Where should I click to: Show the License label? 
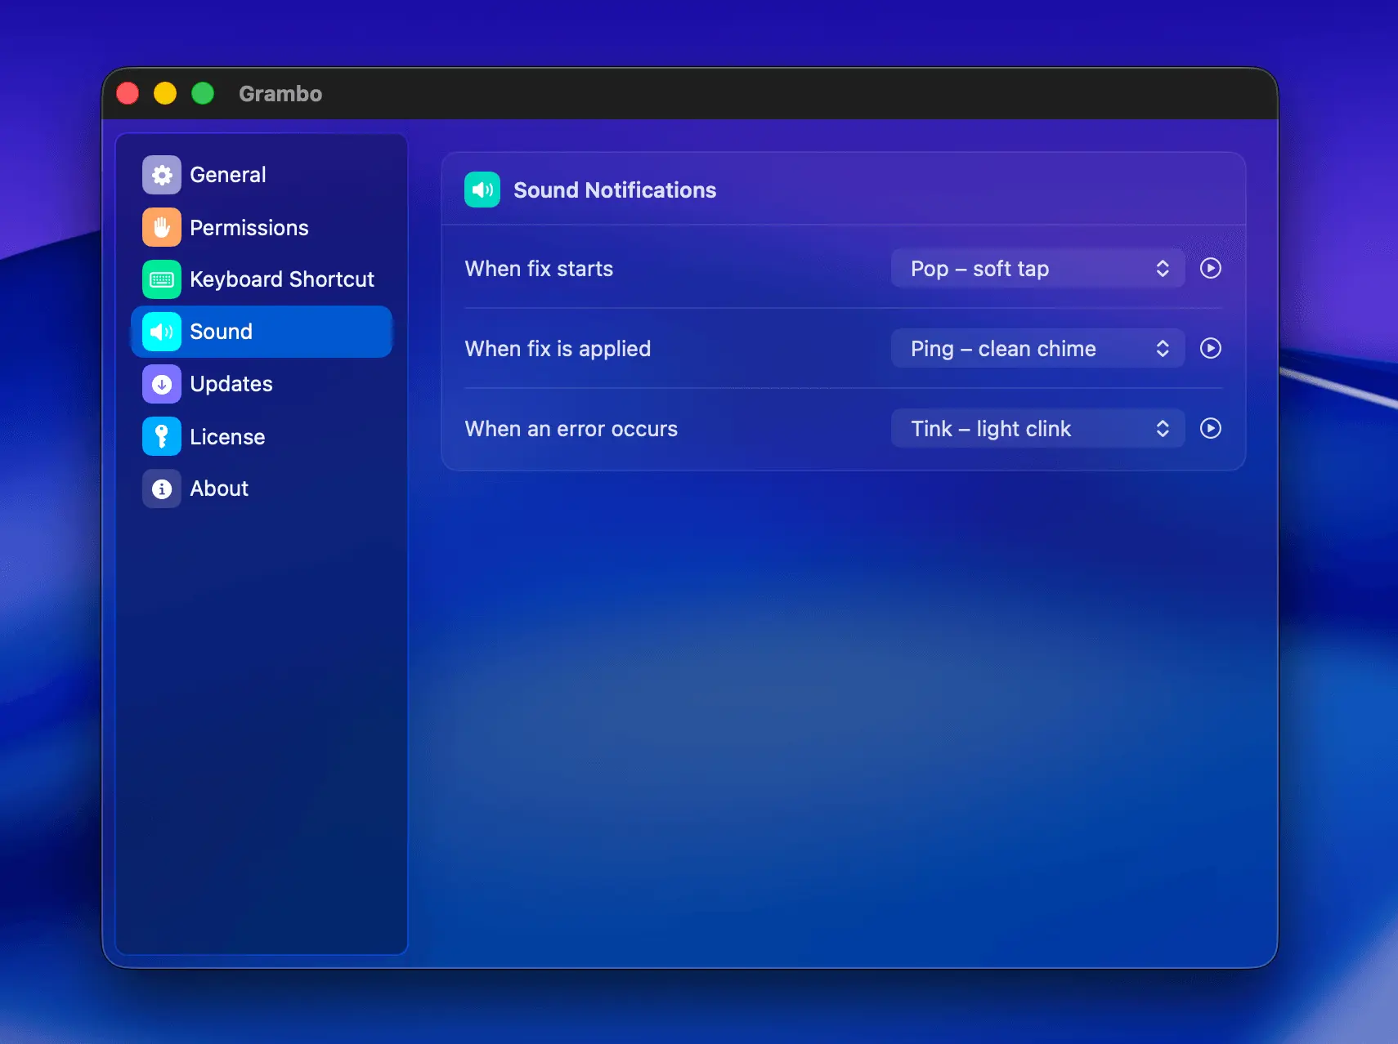[227, 437]
